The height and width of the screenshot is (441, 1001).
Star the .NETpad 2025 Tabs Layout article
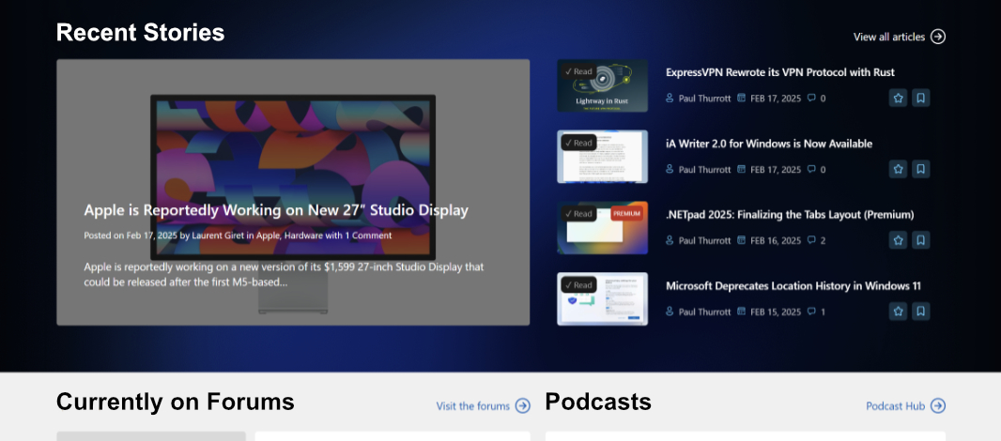[899, 240]
